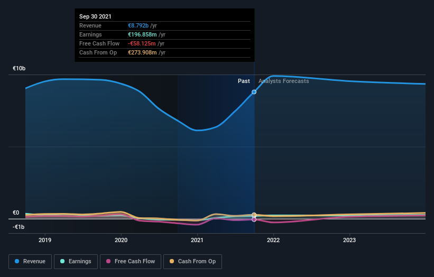Toggle the Free Cash Flow legend button

[x=131, y=262]
